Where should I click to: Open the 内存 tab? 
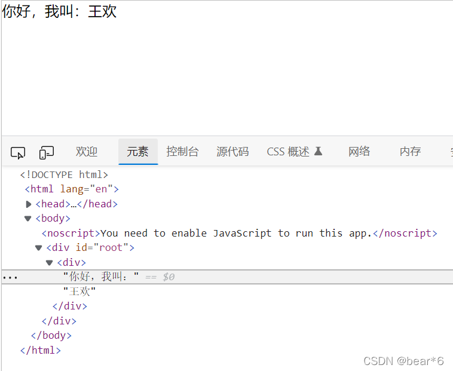(410, 152)
